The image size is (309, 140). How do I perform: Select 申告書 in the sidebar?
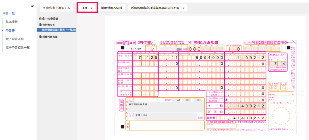(10, 30)
